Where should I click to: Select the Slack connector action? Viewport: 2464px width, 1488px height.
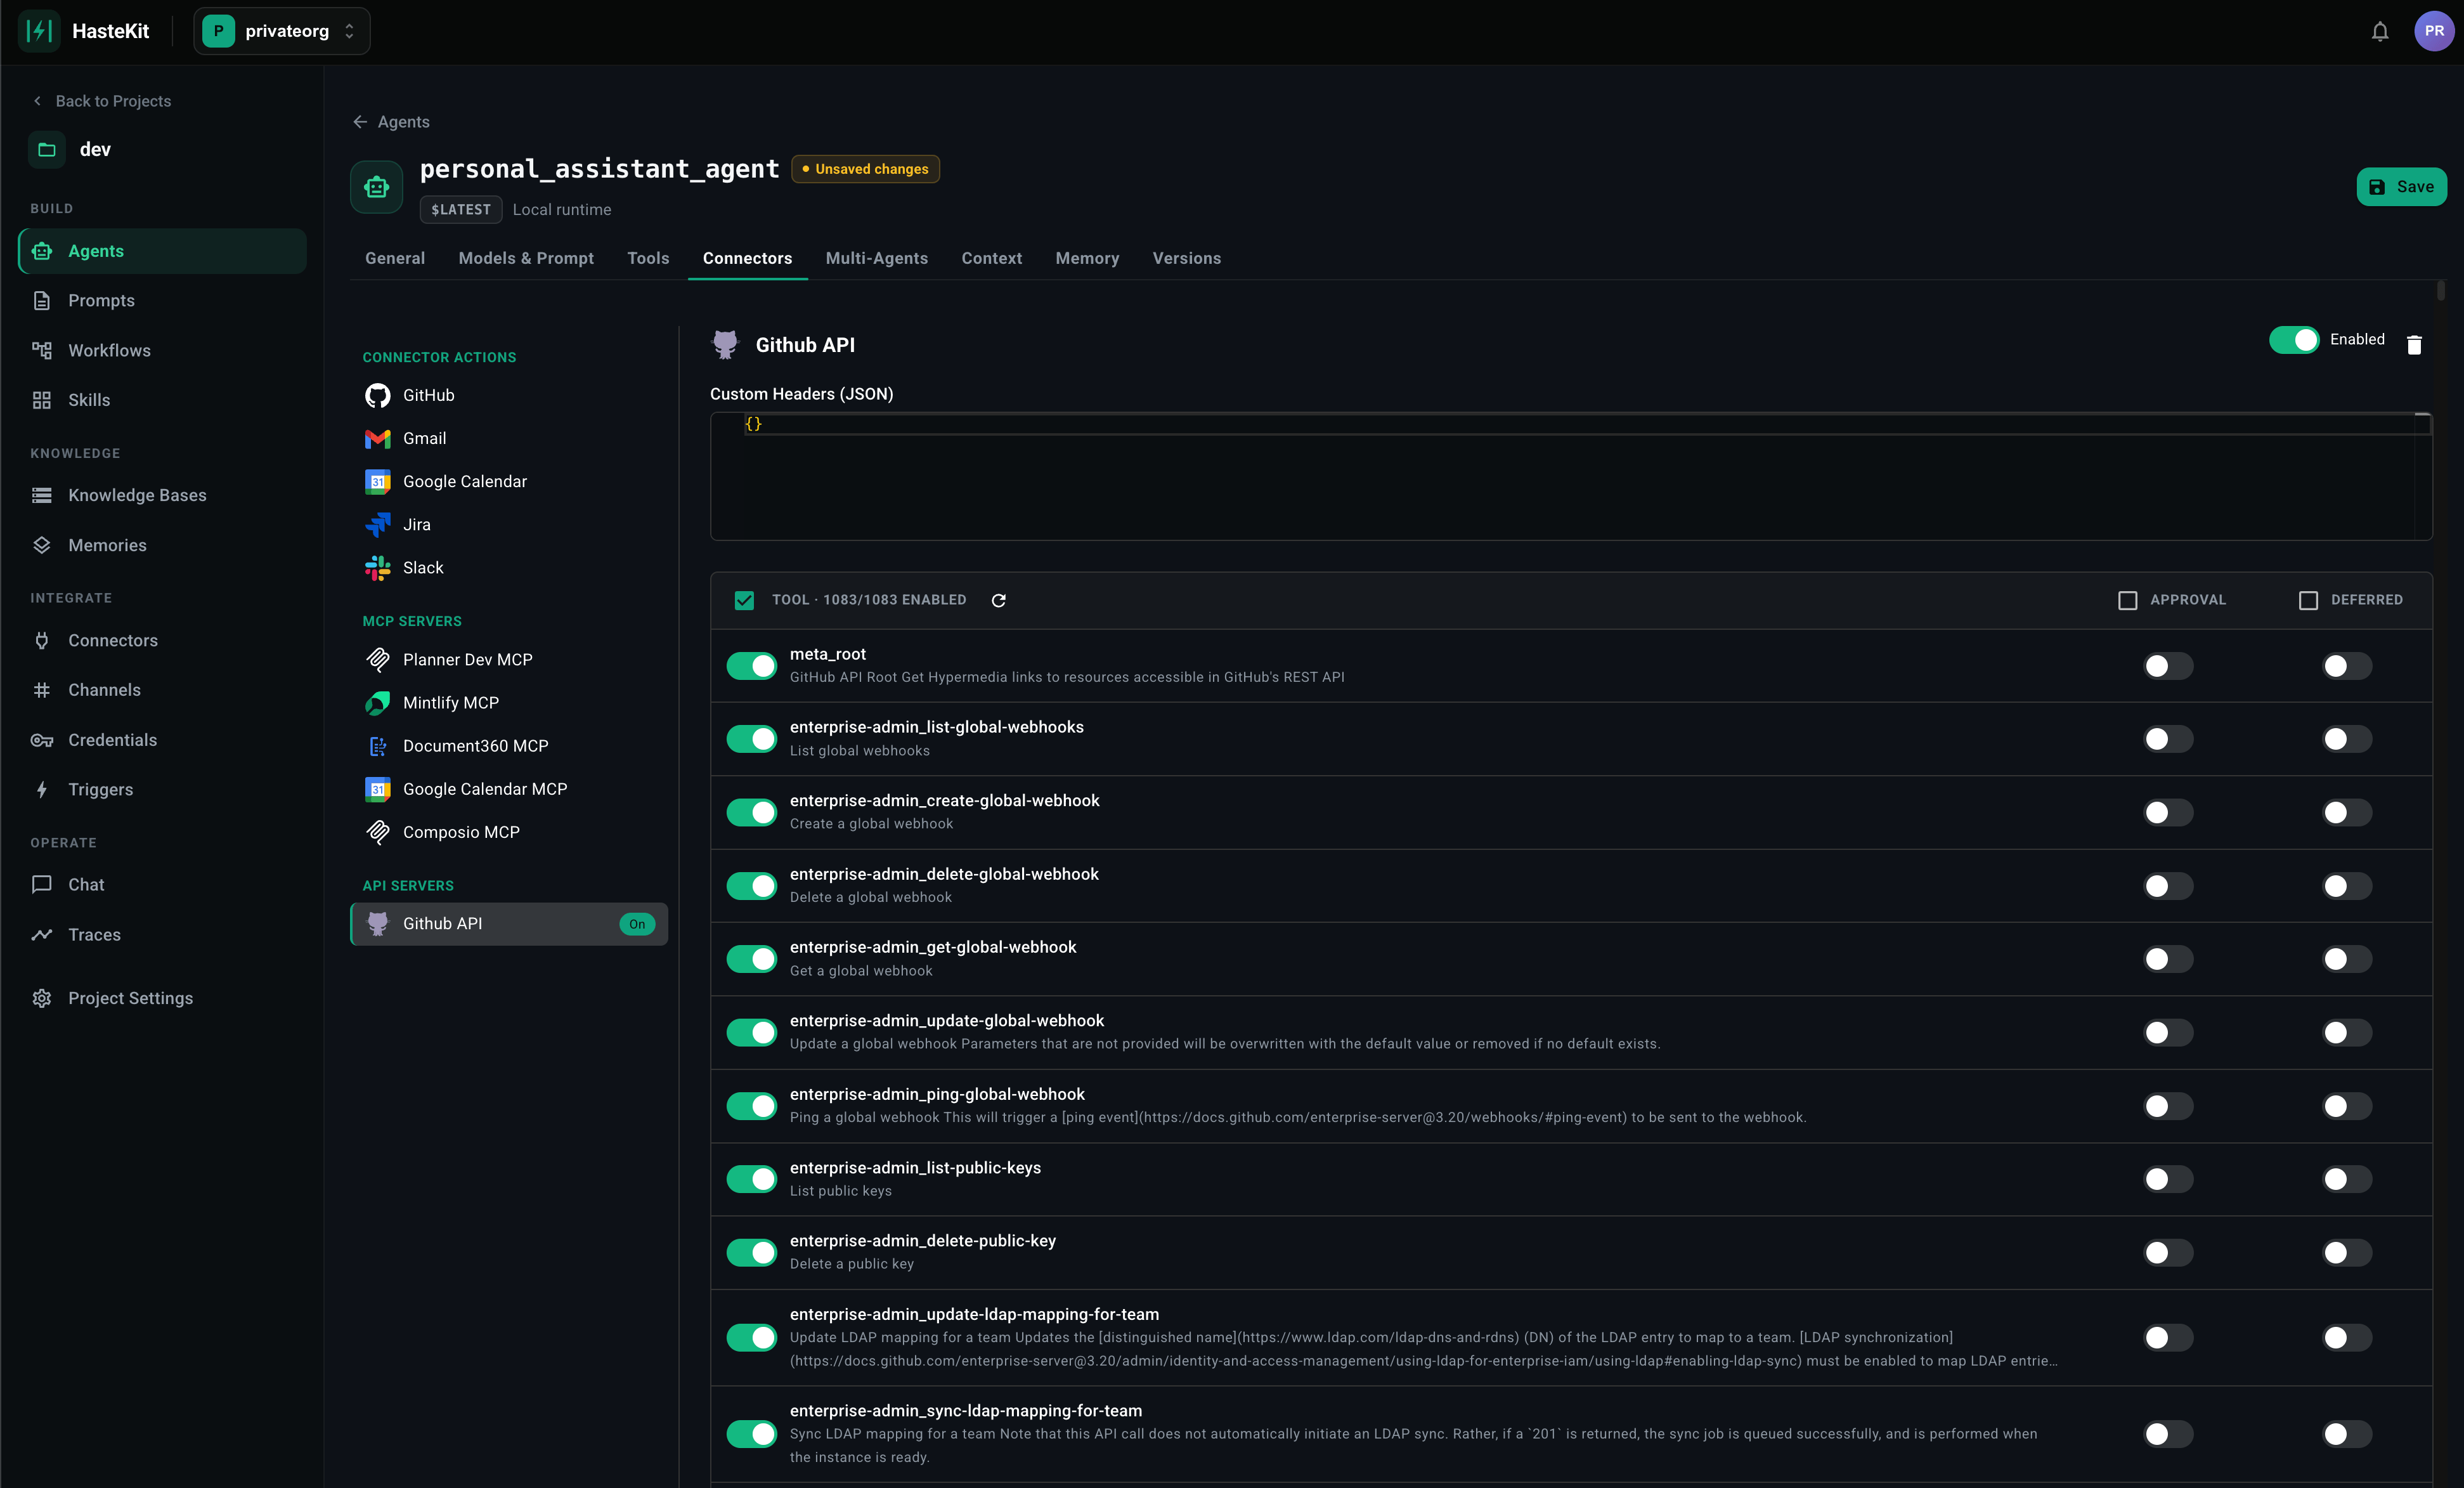pyautogui.click(x=509, y=568)
